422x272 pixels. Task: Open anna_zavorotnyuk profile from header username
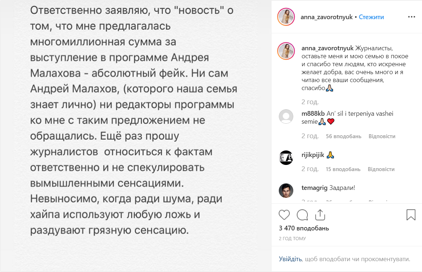(x=327, y=17)
